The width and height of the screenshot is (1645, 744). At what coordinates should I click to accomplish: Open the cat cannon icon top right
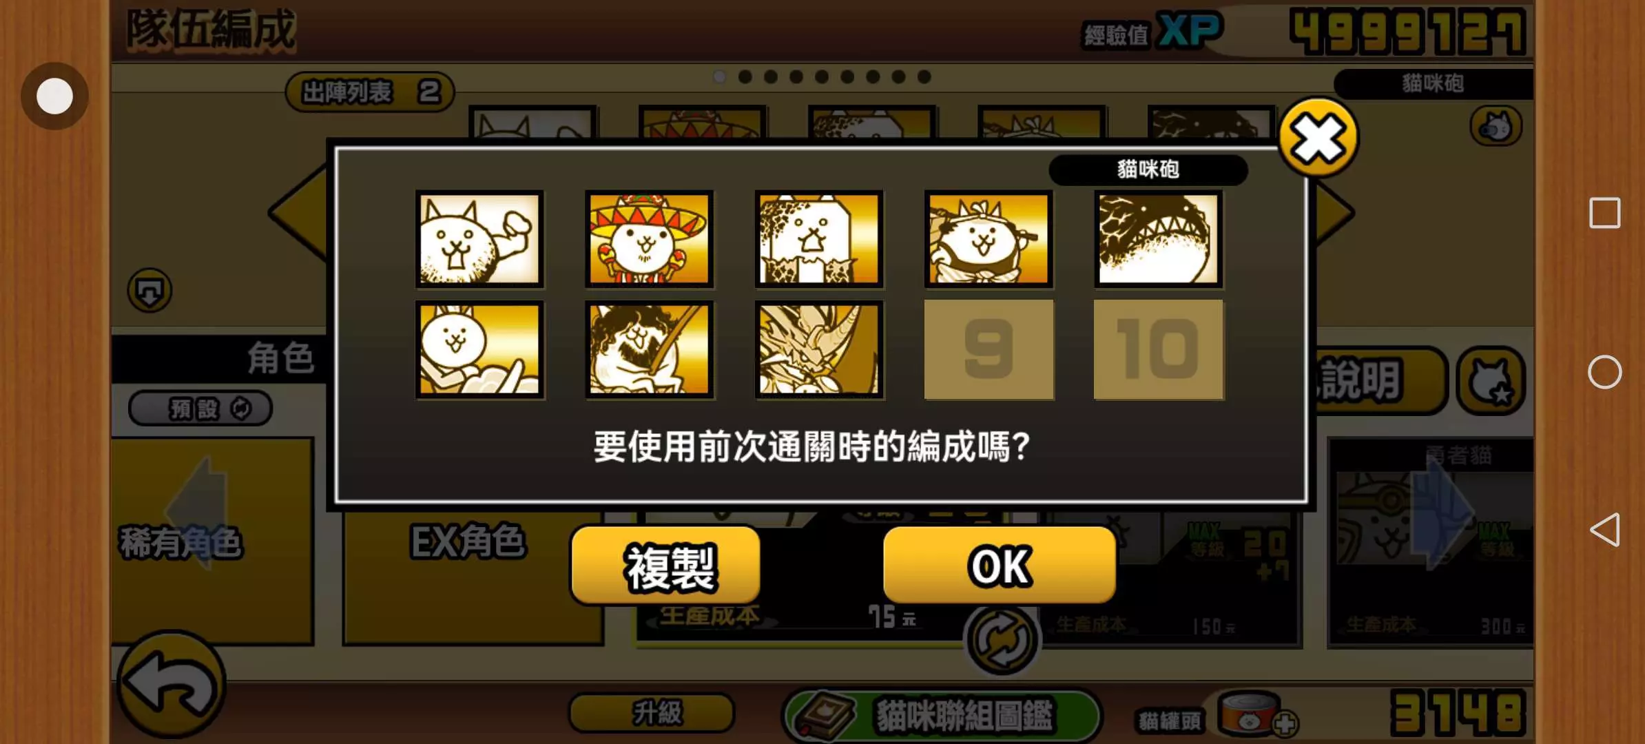pos(1496,126)
